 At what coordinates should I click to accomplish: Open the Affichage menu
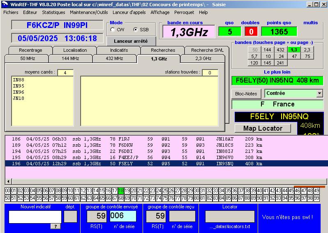pyautogui.click(x=160, y=12)
